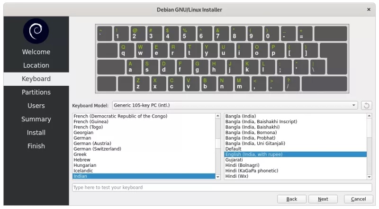Pick Greek in the layout list

pos(80,154)
